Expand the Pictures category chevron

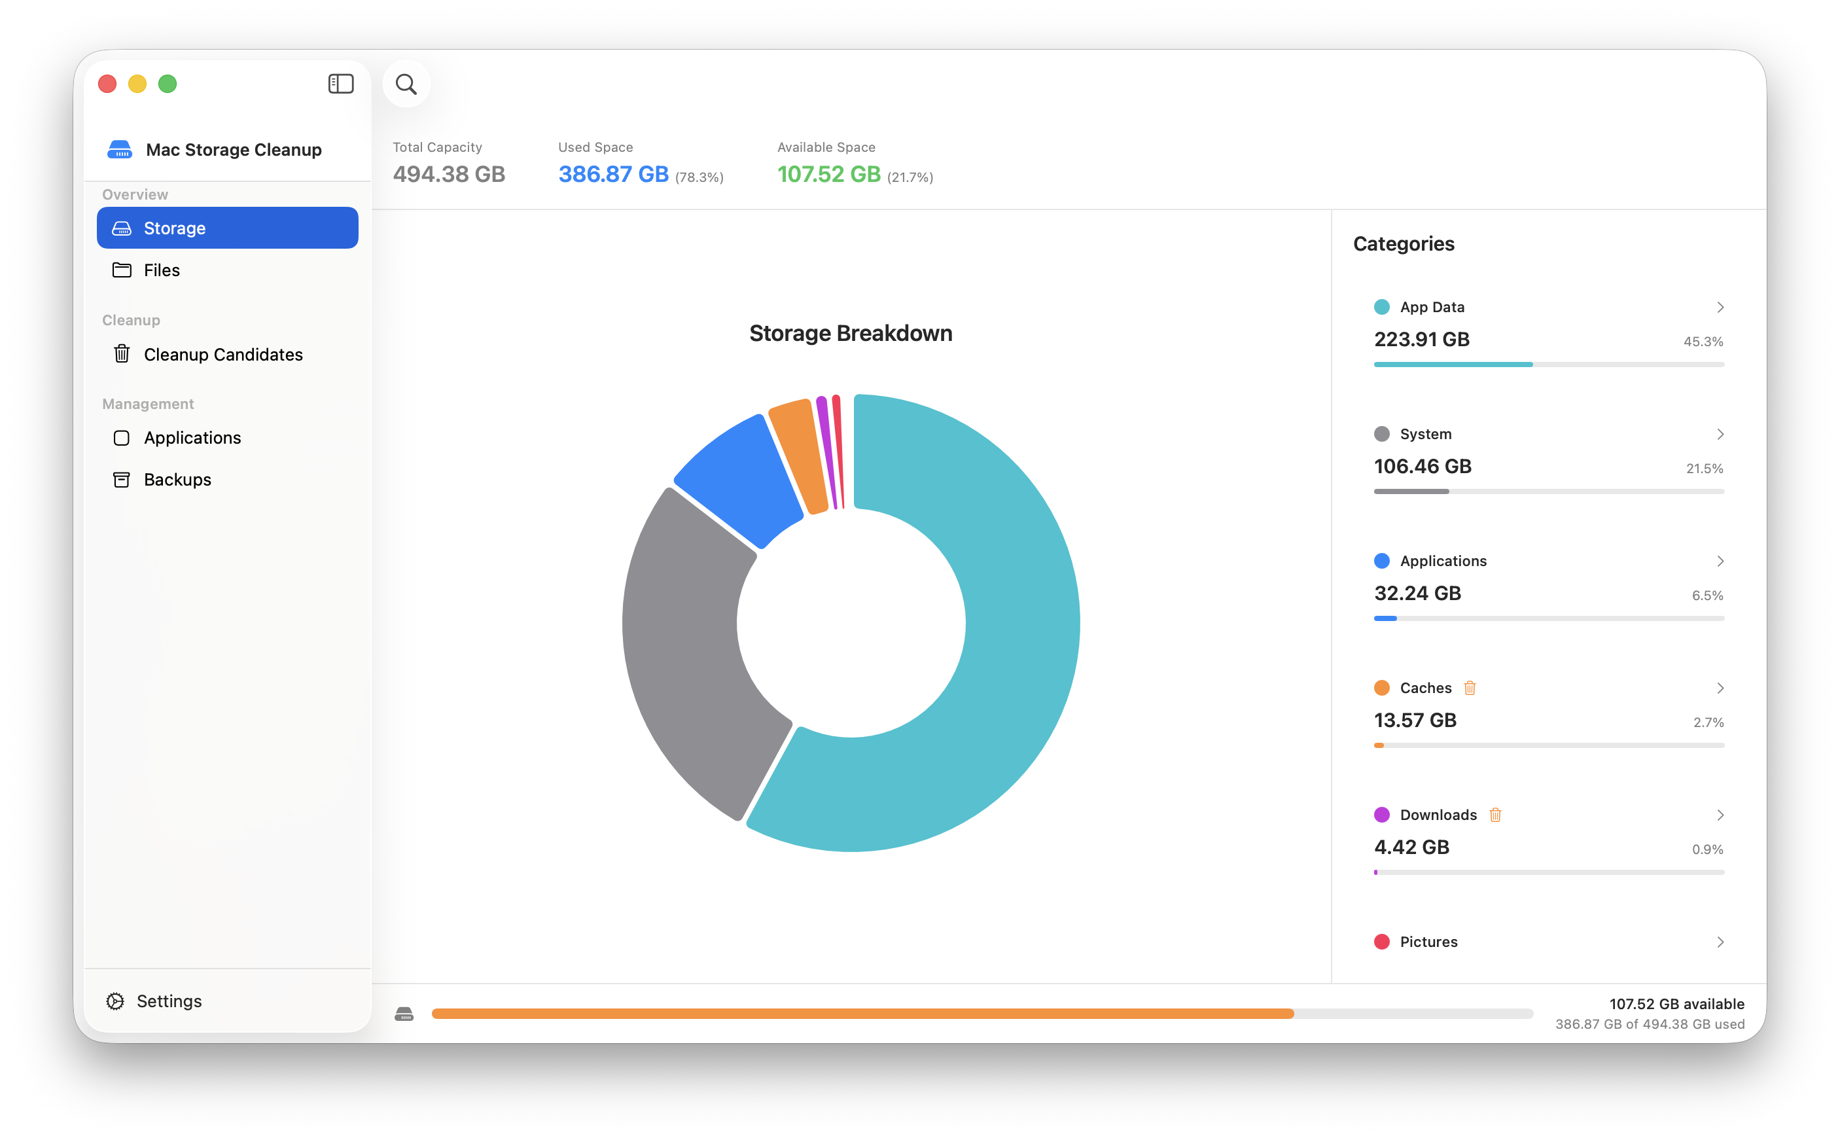(1720, 942)
